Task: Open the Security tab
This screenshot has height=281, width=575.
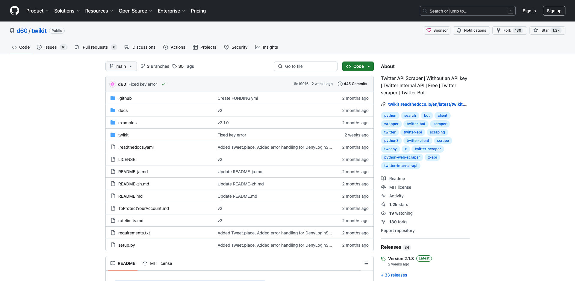Action: point(236,47)
